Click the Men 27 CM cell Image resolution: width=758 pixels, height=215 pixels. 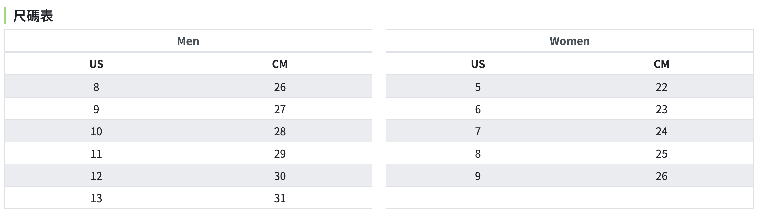(280, 109)
